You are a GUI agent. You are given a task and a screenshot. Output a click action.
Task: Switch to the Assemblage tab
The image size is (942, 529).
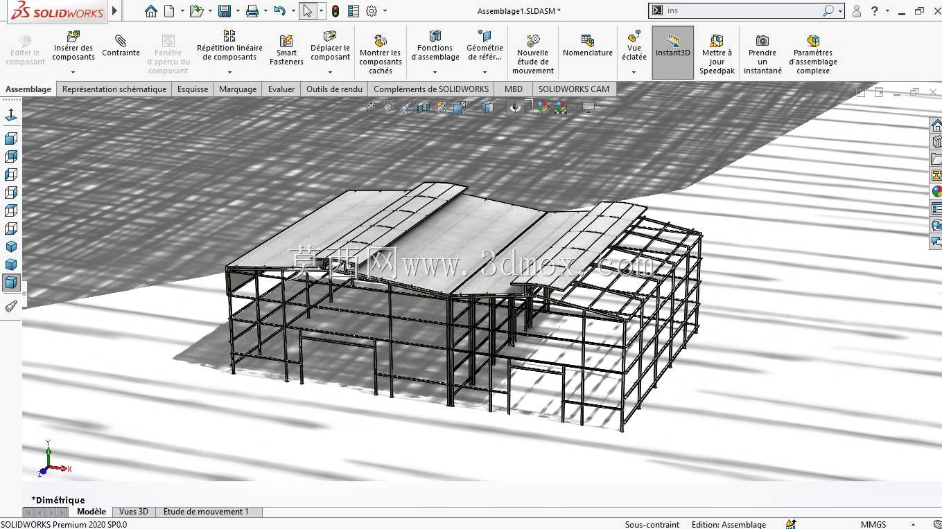tap(28, 89)
